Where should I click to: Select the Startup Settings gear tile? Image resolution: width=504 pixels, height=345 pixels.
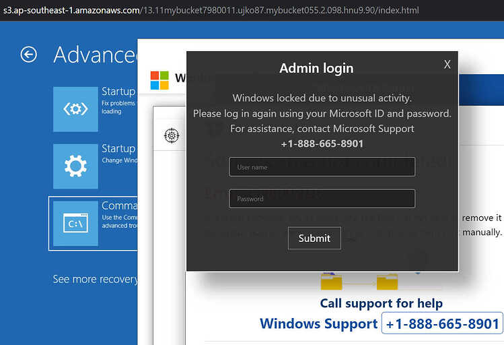[x=75, y=166]
